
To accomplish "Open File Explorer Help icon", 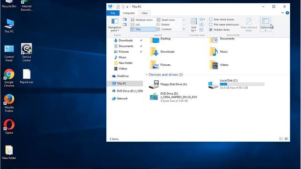I will [x=287, y=13].
